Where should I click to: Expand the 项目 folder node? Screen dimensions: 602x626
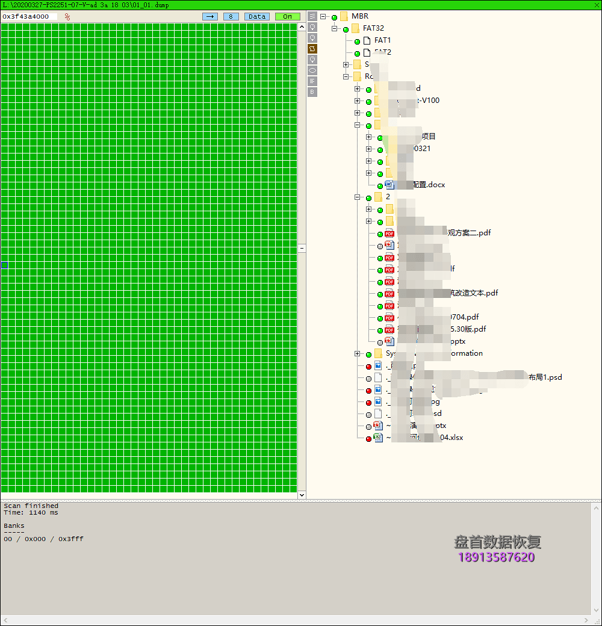pos(368,137)
